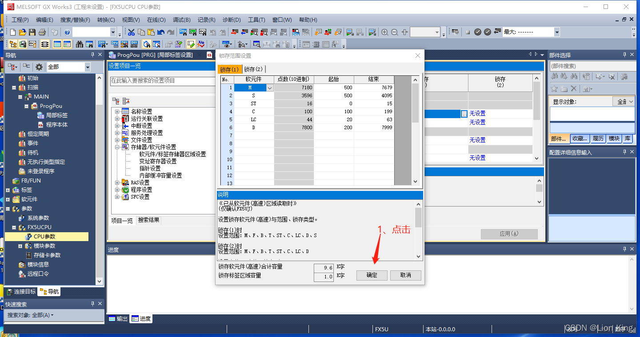
Task: Click the Copy icon
Action: tap(141, 32)
